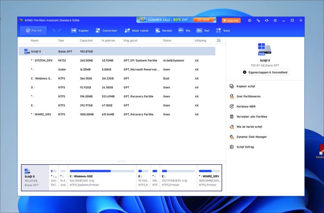Click the Kopieer toolbar icon

74,31
